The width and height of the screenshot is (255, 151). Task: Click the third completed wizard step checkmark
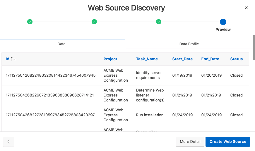tap(159, 22)
